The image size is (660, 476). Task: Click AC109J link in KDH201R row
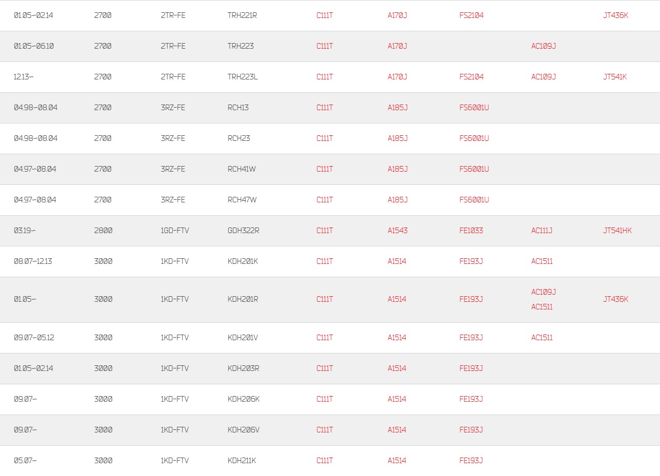point(544,292)
